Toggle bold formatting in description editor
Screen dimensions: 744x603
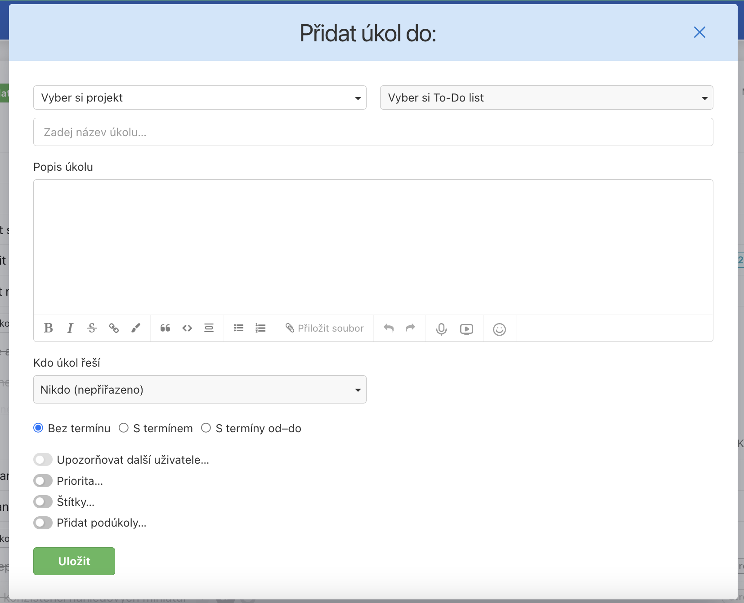click(49, 328)
